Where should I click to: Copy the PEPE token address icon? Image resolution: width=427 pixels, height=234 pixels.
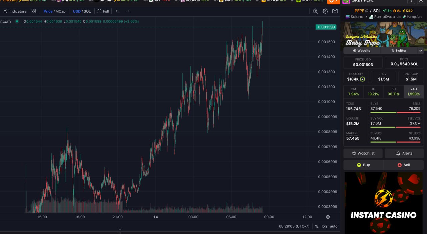(367, 11)
